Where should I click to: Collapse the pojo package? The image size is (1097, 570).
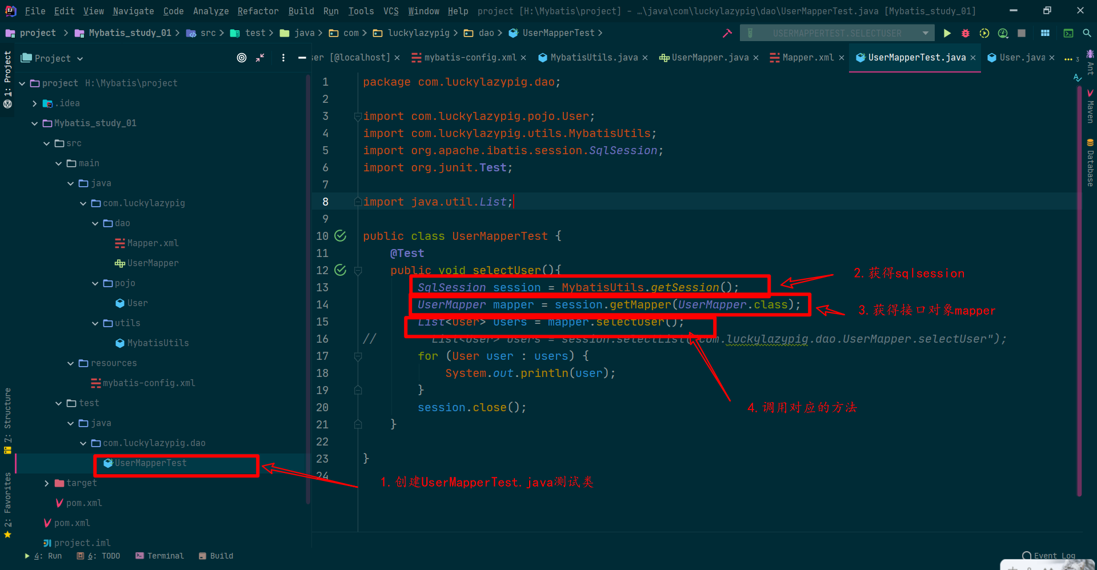(95, 283)
